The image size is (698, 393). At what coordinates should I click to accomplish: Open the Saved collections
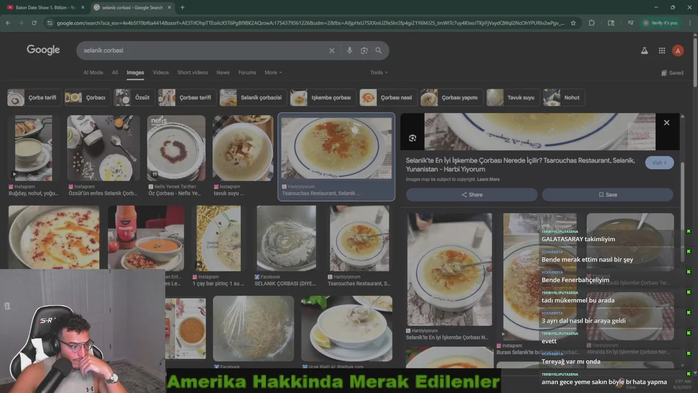(x=672, y=73)
